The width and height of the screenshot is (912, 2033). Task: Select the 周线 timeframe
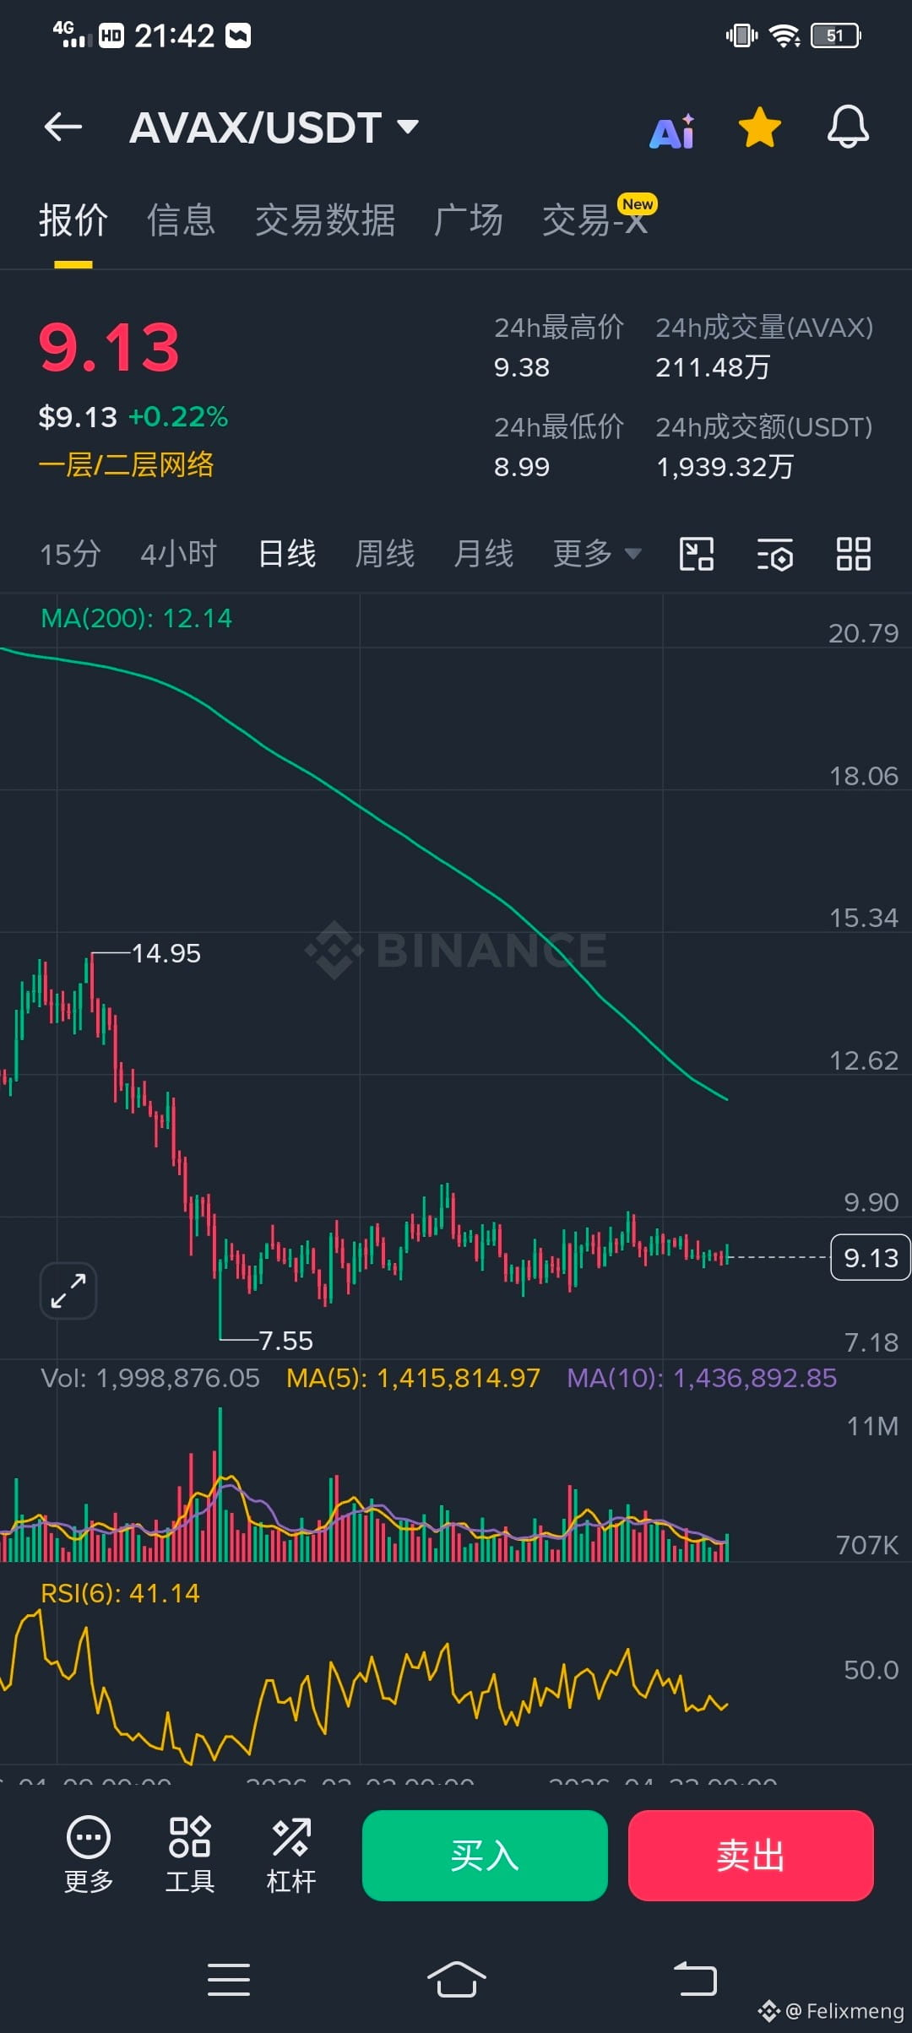pyautogui.click(x=385, y=555)
